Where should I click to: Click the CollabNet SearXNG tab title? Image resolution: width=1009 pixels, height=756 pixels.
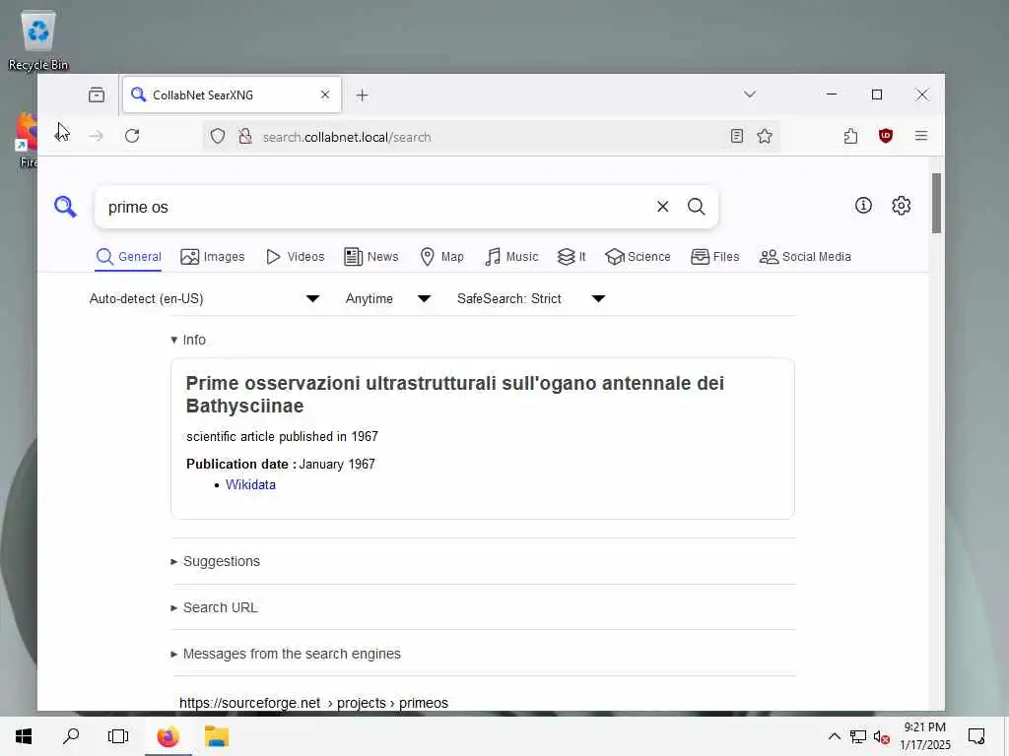(203, 95)
